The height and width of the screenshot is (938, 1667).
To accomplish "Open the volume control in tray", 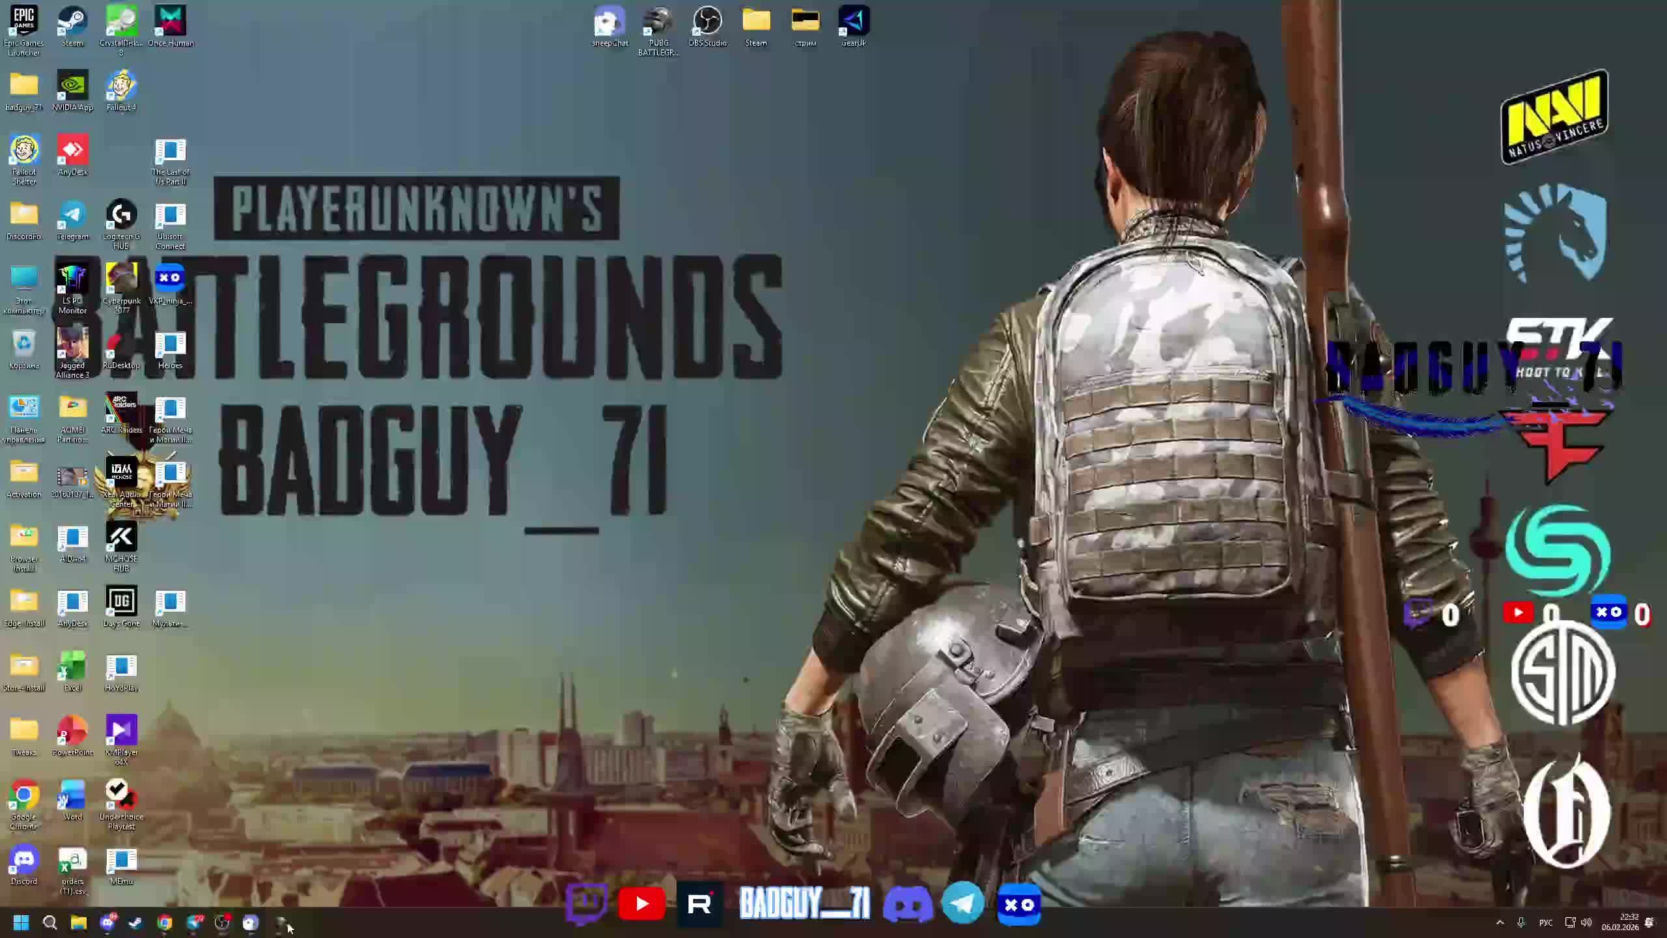I will [x=1586, y=922].
